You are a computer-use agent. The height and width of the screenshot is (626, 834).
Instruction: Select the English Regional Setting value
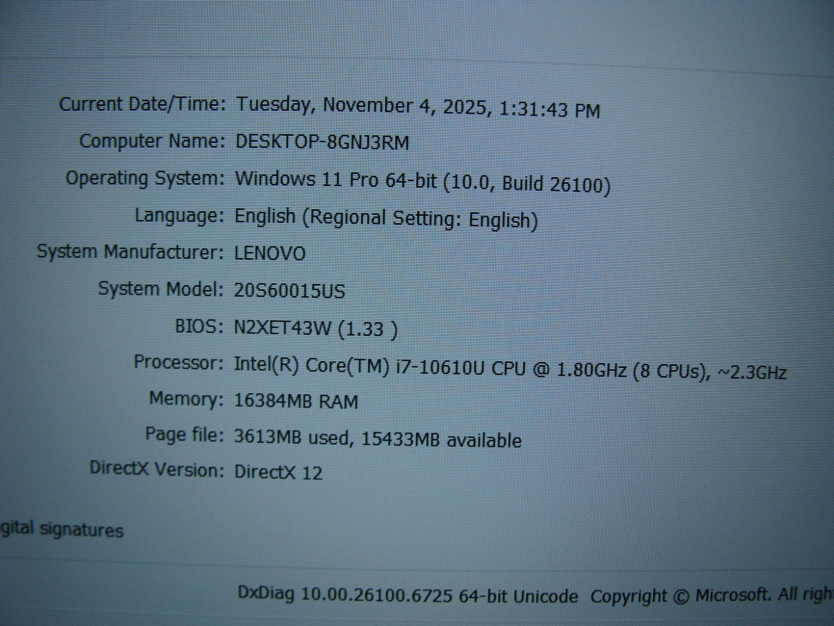[386, 218]
